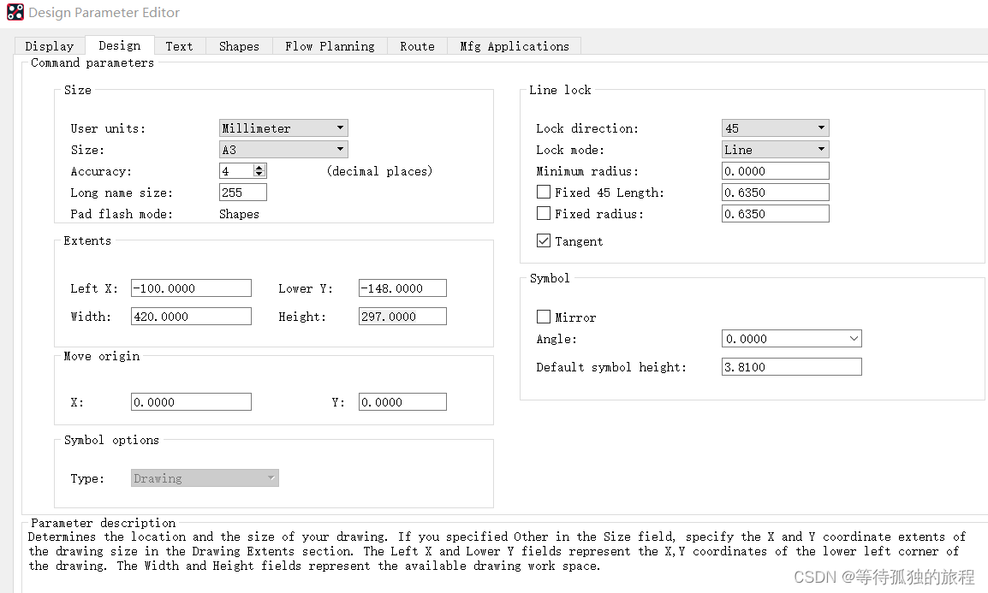Go to the Flow Planning tab
The height and width of the screenshot is (593, 988).
(330, 46)
